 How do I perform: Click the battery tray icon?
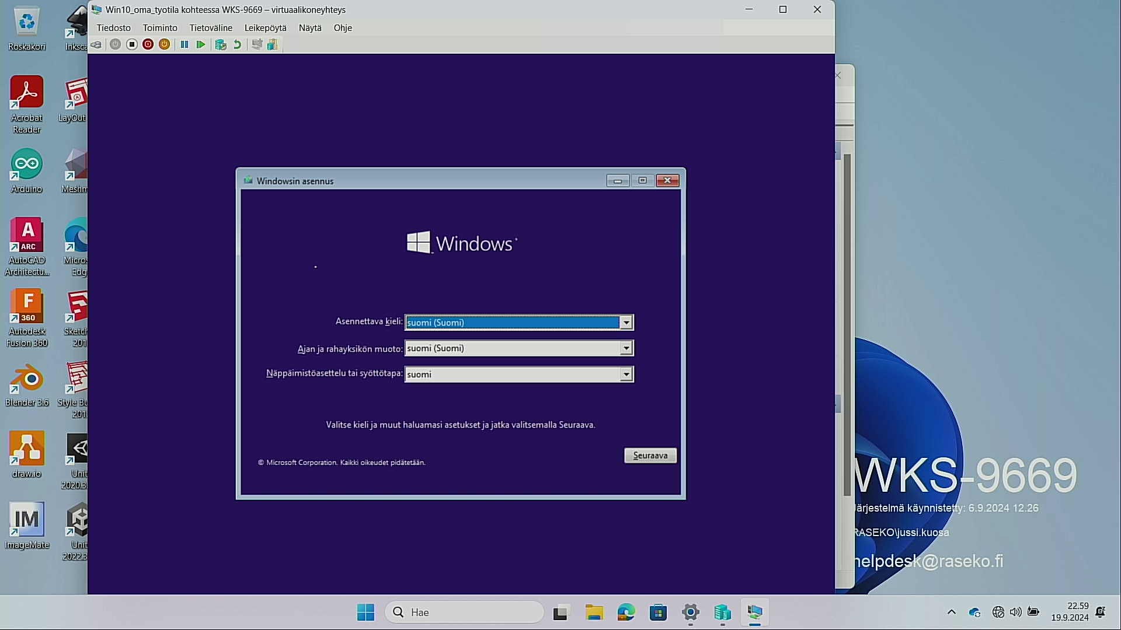tap(1033, 612)
